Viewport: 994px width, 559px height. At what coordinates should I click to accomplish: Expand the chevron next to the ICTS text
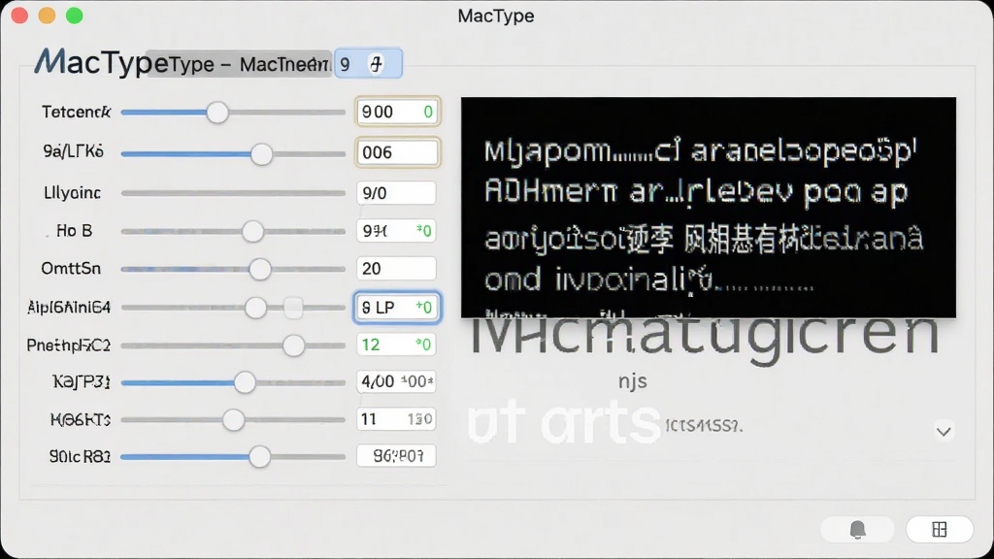tap(944, 432)
